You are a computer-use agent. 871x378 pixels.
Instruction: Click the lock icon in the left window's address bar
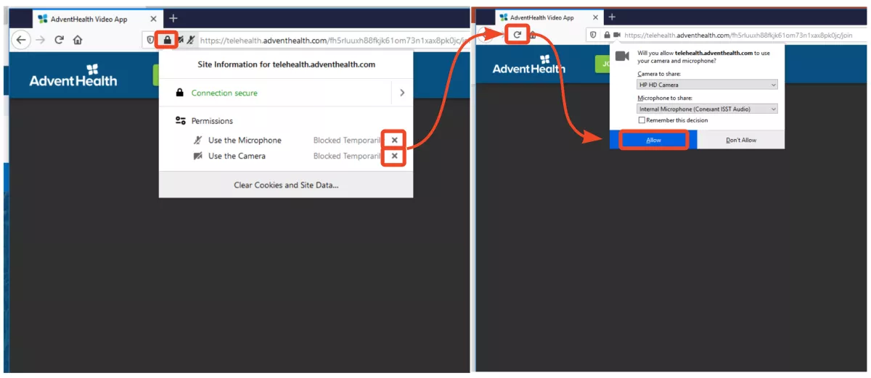click(167, 41)
